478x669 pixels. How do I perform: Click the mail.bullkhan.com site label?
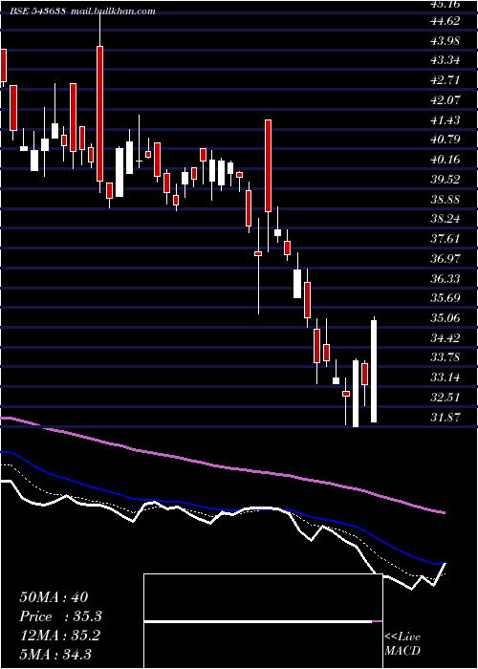point(113,11)
